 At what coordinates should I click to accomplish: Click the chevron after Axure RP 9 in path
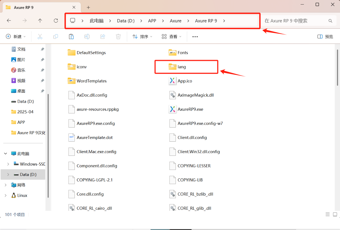coord(224,21)
